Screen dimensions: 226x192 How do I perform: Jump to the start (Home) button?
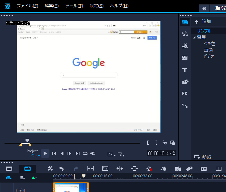(54, 154)
